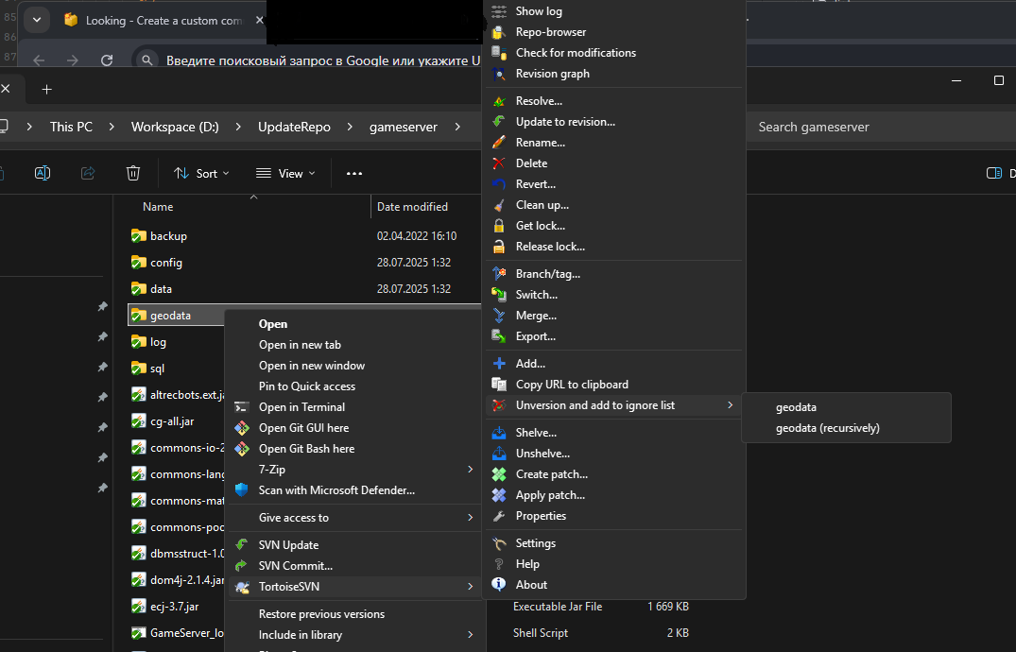The width and height of the screenshot is (1016, 652).
Task: Click the Explorer delete trash icon
Action: pyautogui.click(x=133, y=173)
